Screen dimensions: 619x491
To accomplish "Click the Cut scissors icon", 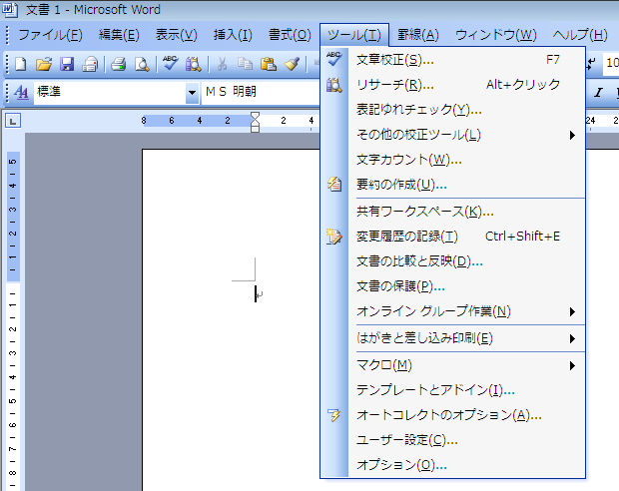I will coord(222,64).
